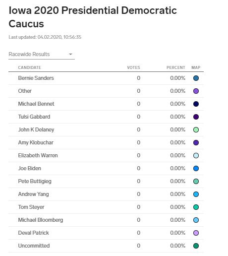
Task: Click the PERCENT column header
Action: coord(176,67)
